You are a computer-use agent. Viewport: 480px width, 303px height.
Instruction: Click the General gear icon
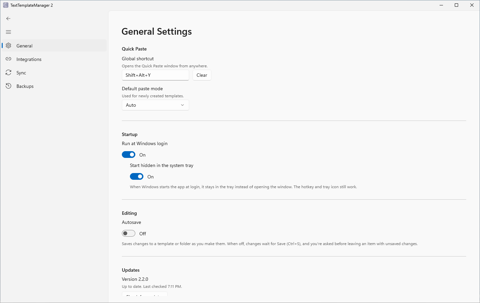coord(8,45)
